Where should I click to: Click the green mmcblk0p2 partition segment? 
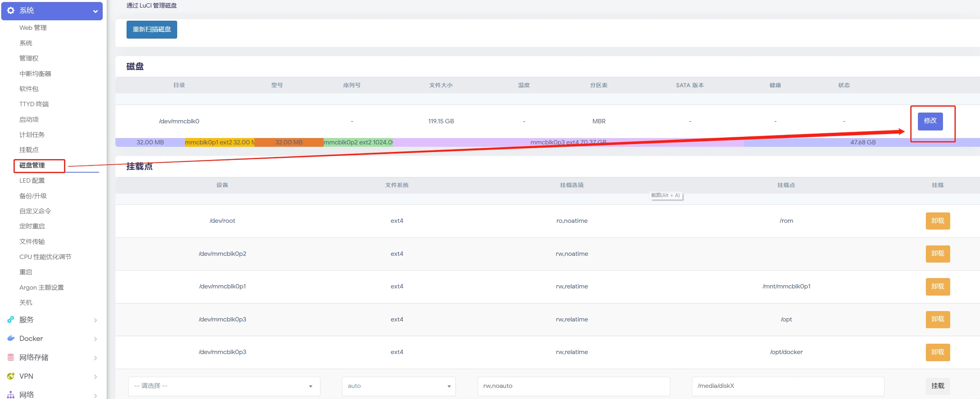(358, 142)
